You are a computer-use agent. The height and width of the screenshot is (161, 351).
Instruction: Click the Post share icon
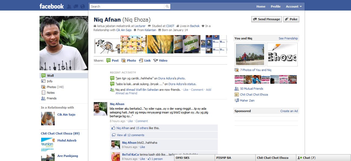coord(108,61)
